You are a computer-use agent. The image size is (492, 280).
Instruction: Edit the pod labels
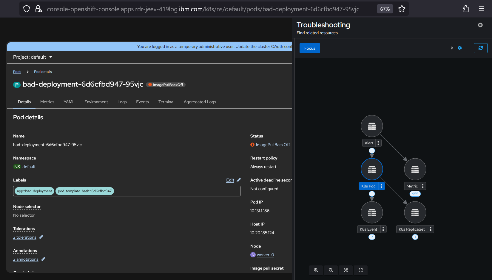230,180
